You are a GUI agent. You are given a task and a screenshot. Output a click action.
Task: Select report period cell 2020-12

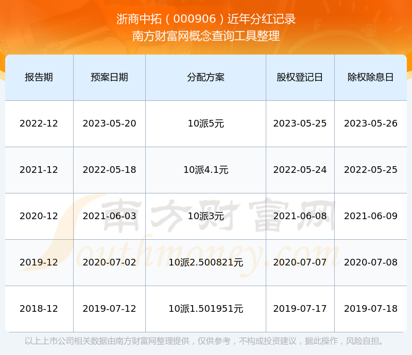pyautogui.click(x=39, y=216)
